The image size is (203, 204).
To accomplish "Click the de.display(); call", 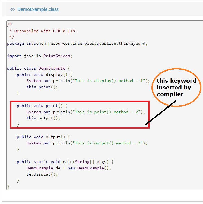I will [42, 174].
